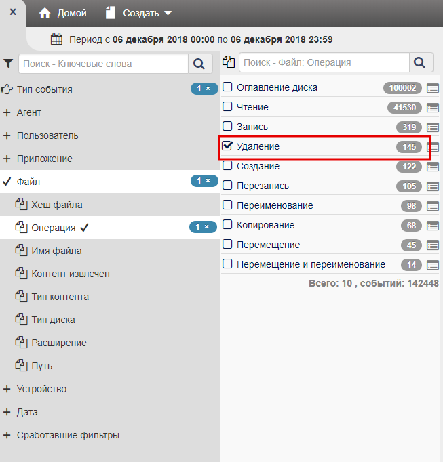This screenshot has height=462, width=443.
Task: Click the file operation search magnifier button
Action: (421, 62)
